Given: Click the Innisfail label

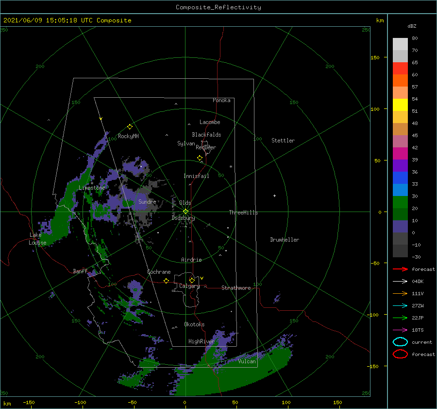Looking at the screenshot, I should [x=196, y=176].
